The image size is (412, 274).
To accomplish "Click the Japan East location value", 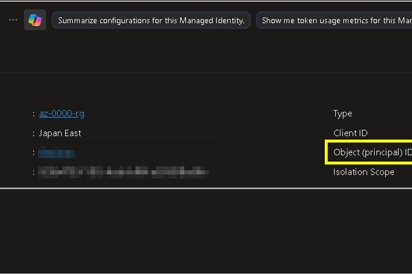I will [60, 133].
